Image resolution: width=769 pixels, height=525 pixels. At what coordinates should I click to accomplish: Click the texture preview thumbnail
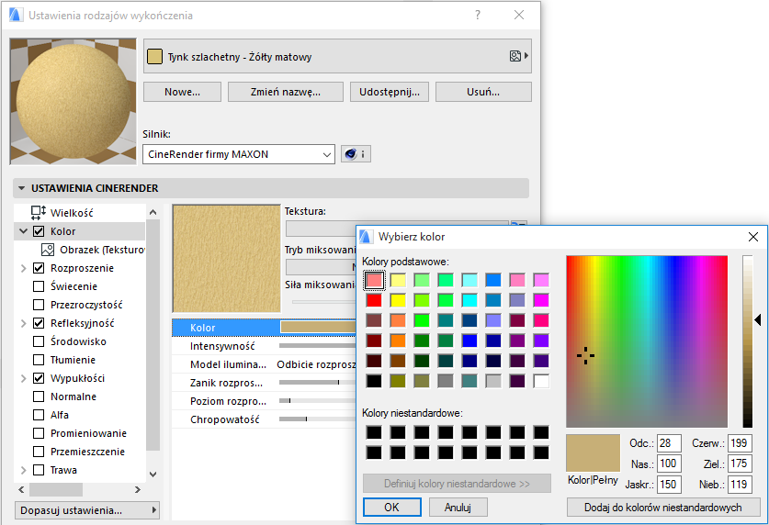pyautogui.click(x=227, y=259)
